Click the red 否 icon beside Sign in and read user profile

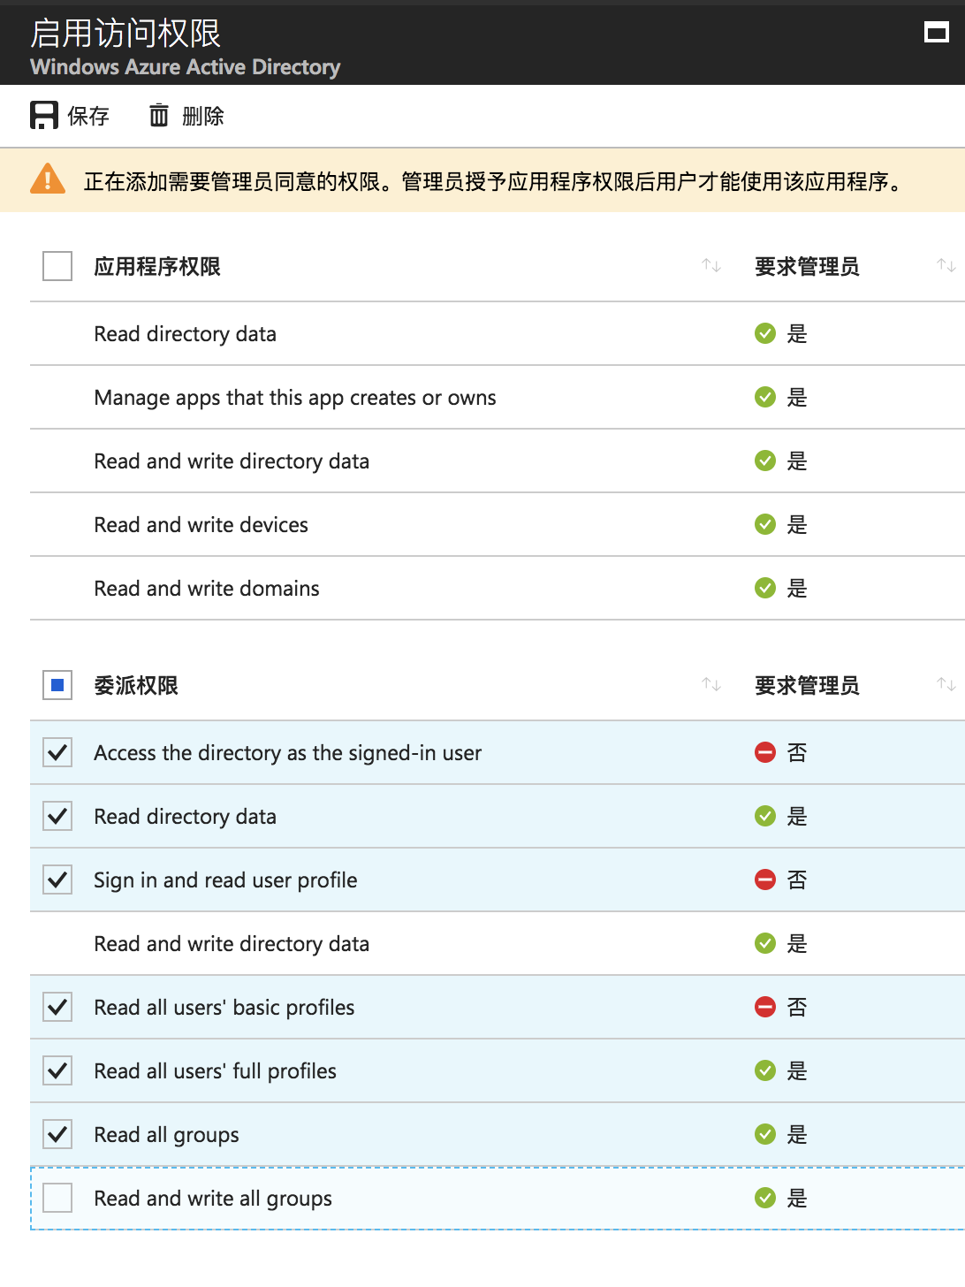tap(765, 880)
